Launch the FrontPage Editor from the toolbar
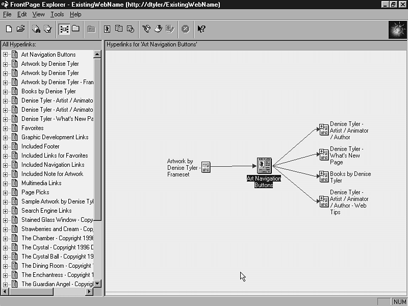Viewport: 408px width, 306px height. 147,29
